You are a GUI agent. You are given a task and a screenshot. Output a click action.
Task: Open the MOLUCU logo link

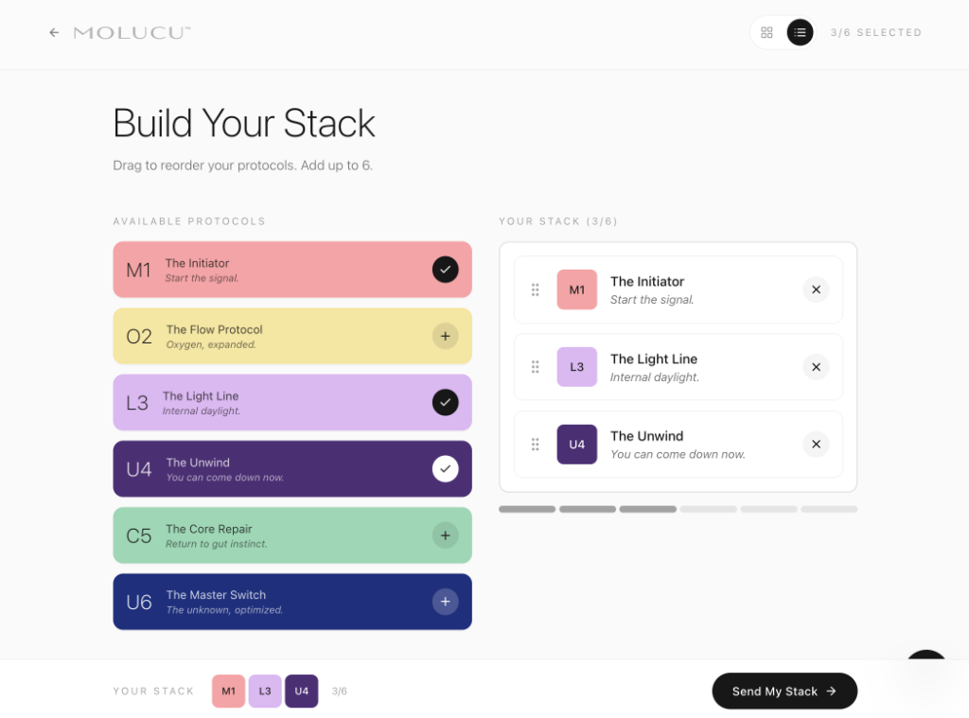132,33
